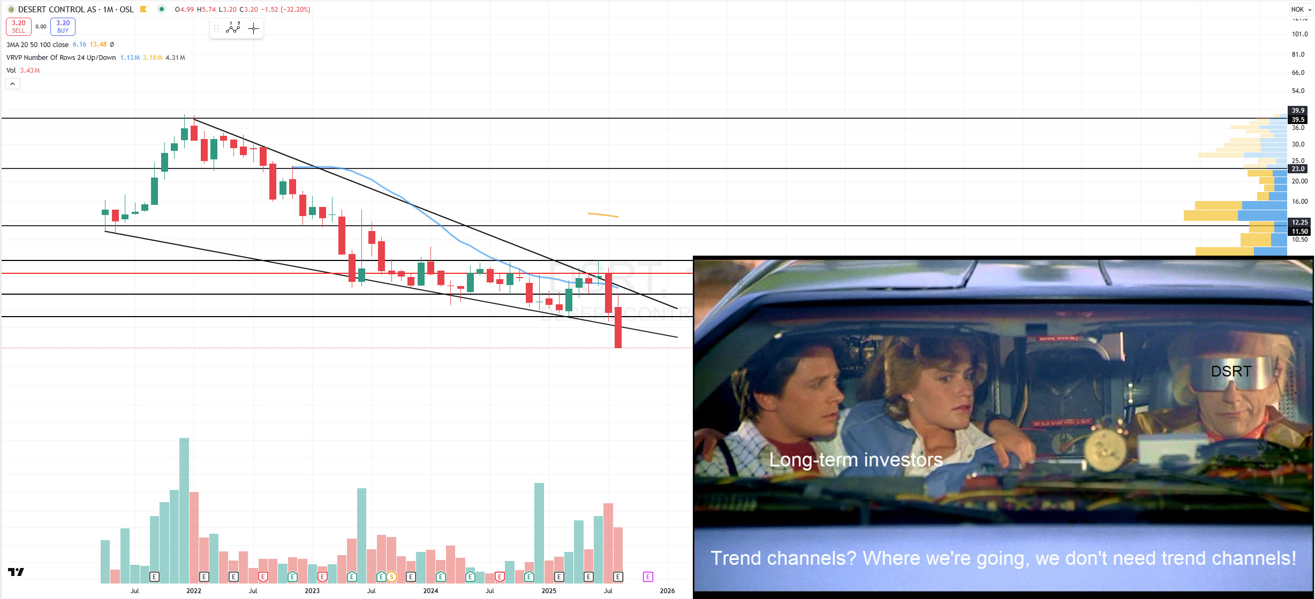Collapse the indicator legend with chevron
The image size is (1315, 599).
point(12,83)
